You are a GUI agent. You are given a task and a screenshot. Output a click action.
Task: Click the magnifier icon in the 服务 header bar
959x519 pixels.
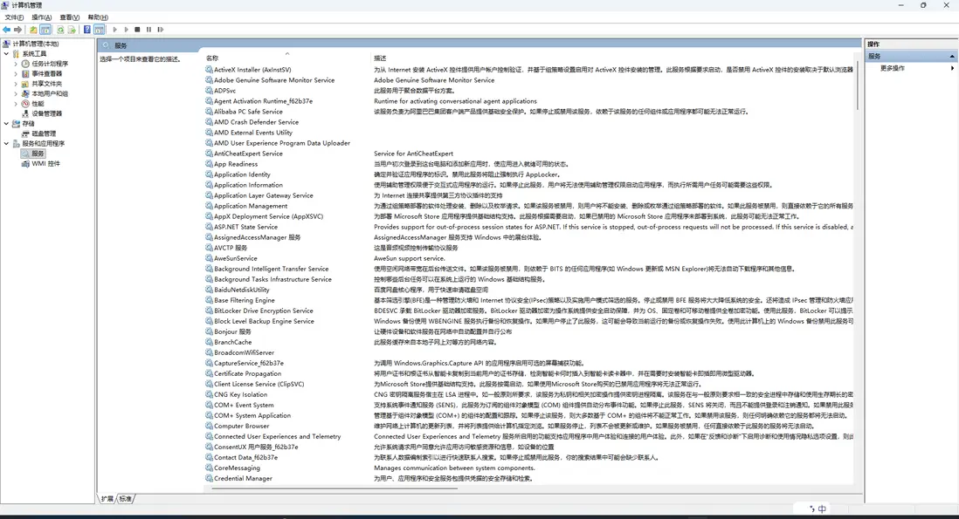click(106, 45)
